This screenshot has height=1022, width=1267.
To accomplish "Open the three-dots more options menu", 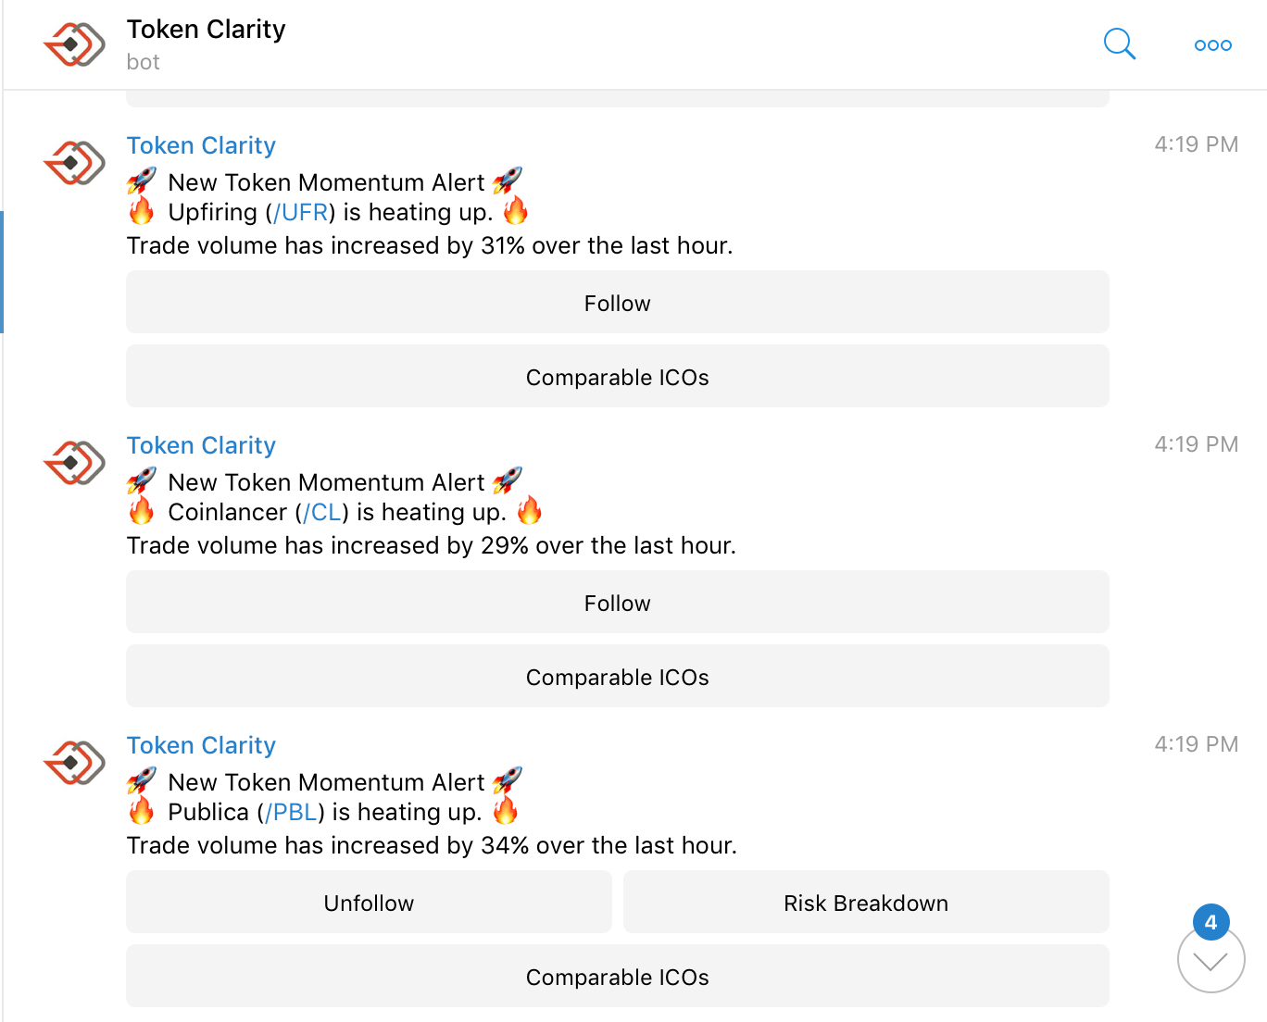I will click(1212, 44).
